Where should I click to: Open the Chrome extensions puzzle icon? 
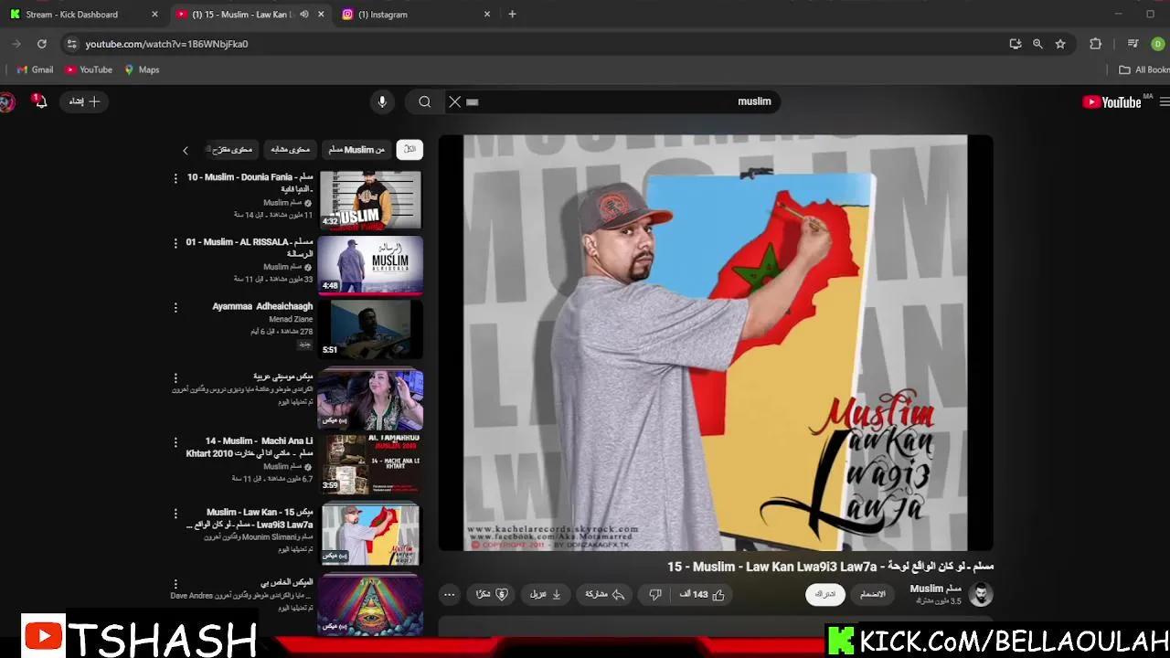(x=1095, y=44)
